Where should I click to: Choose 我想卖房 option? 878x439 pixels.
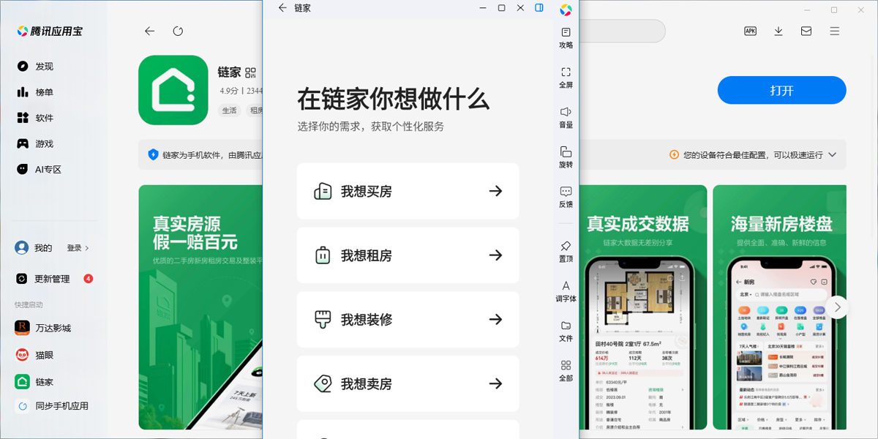pos(408,384)
